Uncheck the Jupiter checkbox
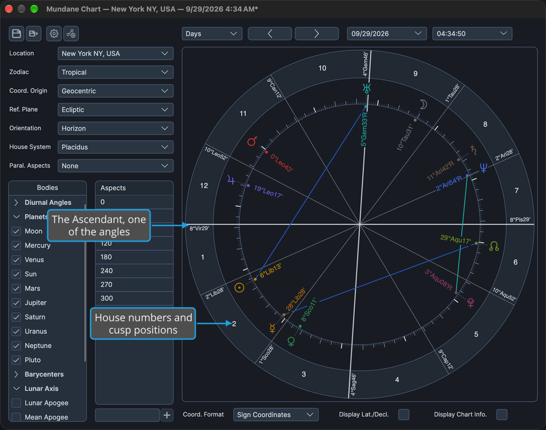Viewport: 546px width, 430px height. 17,303
